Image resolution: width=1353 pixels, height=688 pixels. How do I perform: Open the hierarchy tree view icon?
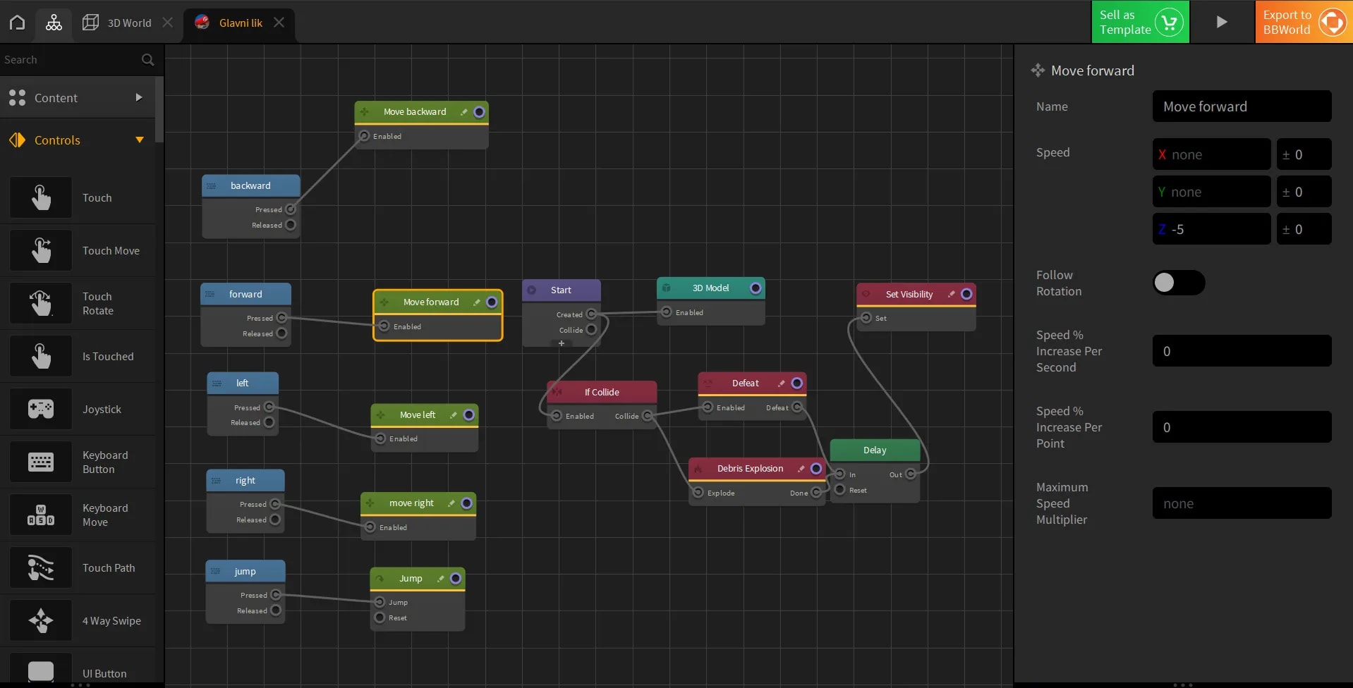(54, 23)
